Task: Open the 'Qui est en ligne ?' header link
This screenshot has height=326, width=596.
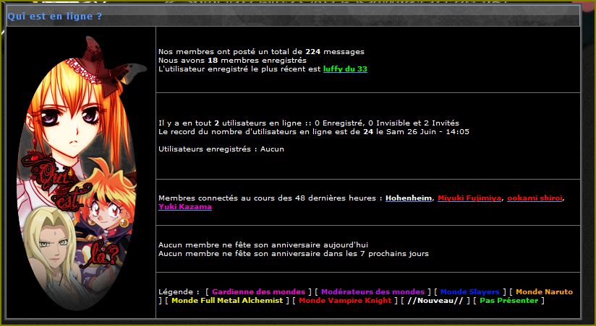Action: [x=55, y=17]
